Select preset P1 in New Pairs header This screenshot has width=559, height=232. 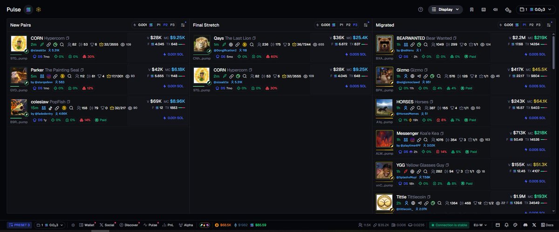tap(158, 25)
